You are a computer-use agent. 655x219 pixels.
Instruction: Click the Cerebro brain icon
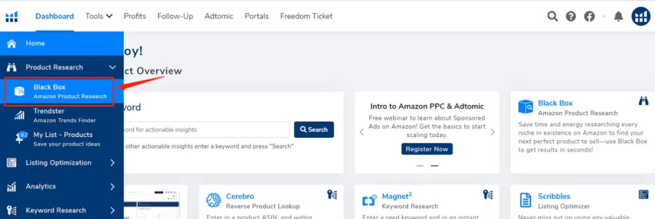coord(213,200)
